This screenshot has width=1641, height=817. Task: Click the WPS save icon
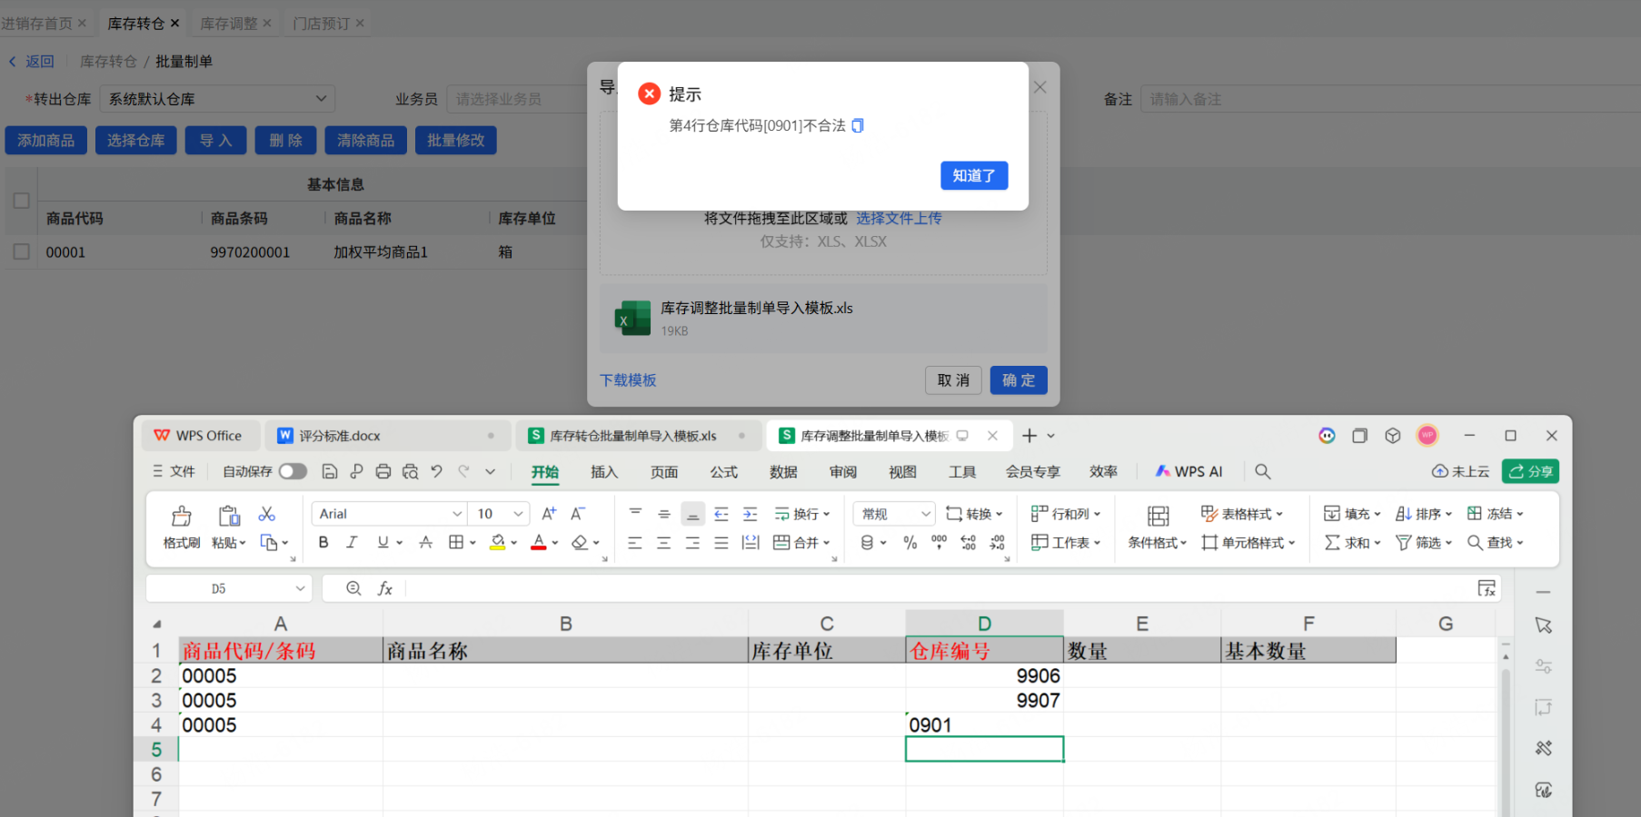tap(330, 471)
